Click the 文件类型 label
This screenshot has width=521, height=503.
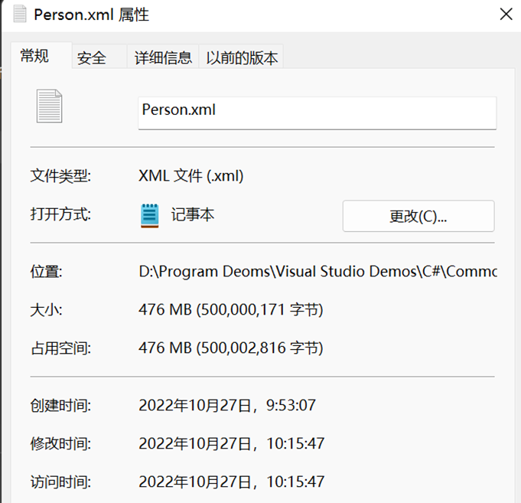tap(60, 176)
